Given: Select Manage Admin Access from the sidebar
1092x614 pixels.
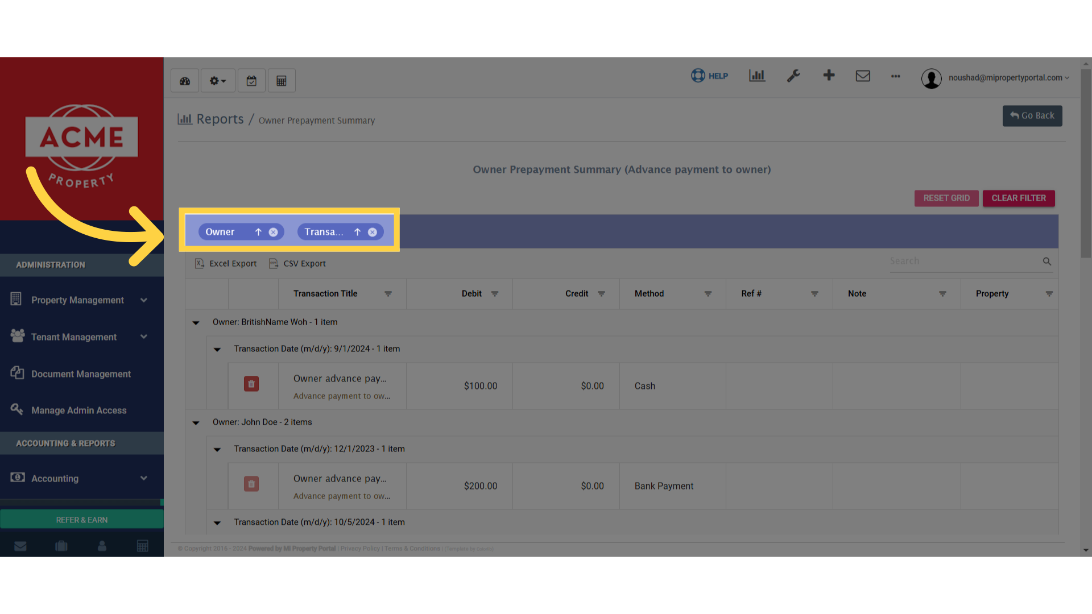Looking at the screenshot, I should pos(79,410).
